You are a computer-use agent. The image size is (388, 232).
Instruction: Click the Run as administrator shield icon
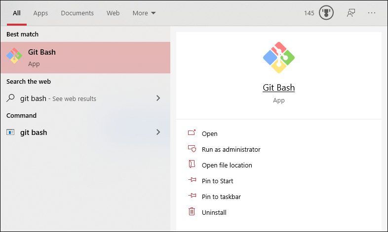point(192,149)
